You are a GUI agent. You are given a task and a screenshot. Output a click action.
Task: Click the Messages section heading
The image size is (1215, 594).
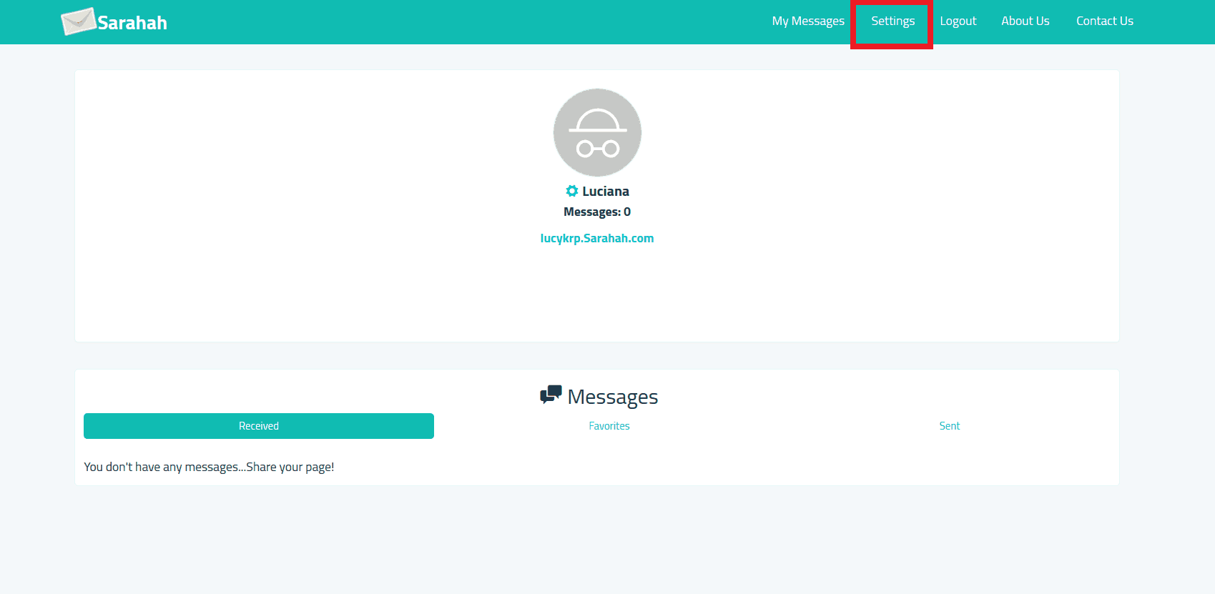coord(613,397)
